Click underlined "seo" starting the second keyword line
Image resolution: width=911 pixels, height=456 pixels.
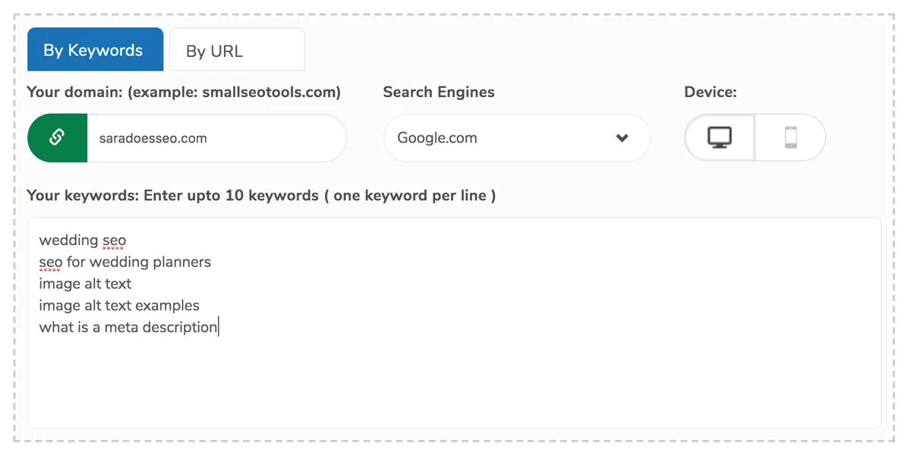(50, 263)
